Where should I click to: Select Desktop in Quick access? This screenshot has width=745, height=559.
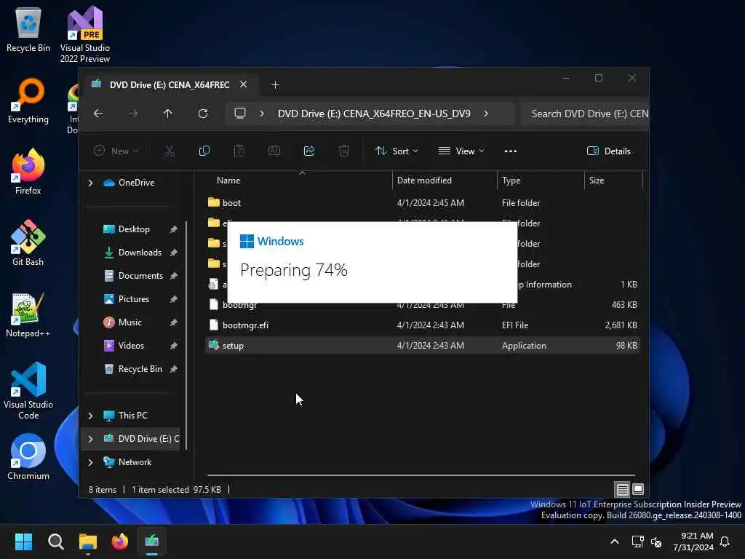point(134,229)
